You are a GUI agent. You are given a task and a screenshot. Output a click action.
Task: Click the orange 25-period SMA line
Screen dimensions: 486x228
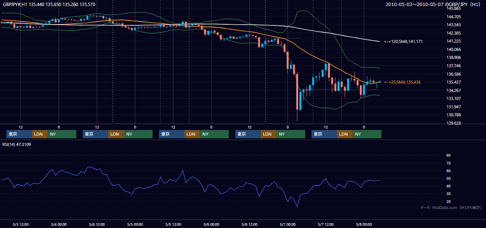tap(312, 55)
